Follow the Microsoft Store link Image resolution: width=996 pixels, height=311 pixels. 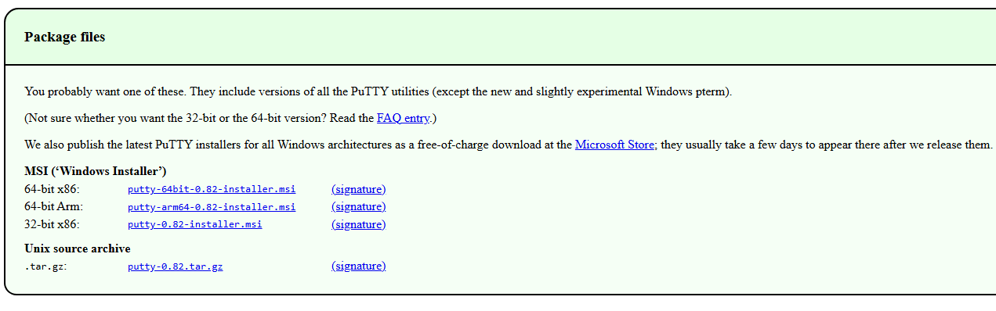point(615,145)
